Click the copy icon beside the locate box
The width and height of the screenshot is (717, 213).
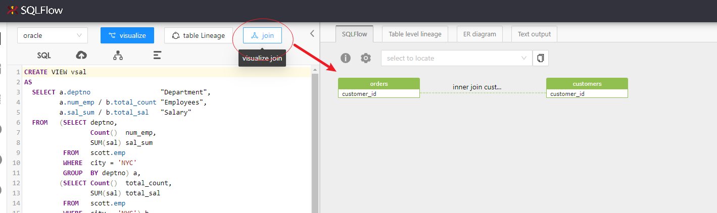[x=541, y=58]
